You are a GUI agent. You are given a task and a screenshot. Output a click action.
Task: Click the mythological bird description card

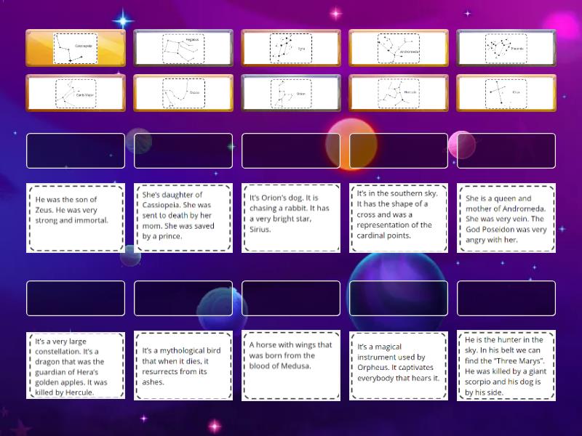[183, 366]
